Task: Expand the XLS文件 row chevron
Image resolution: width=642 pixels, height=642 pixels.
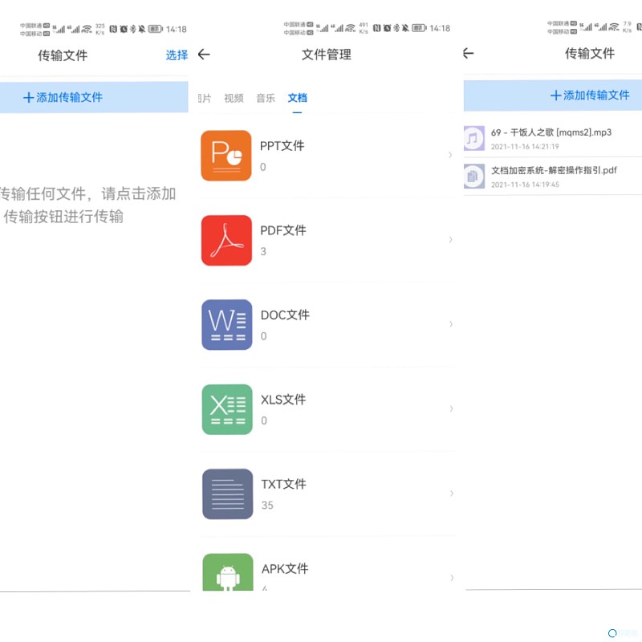Action: coord(451,408)
